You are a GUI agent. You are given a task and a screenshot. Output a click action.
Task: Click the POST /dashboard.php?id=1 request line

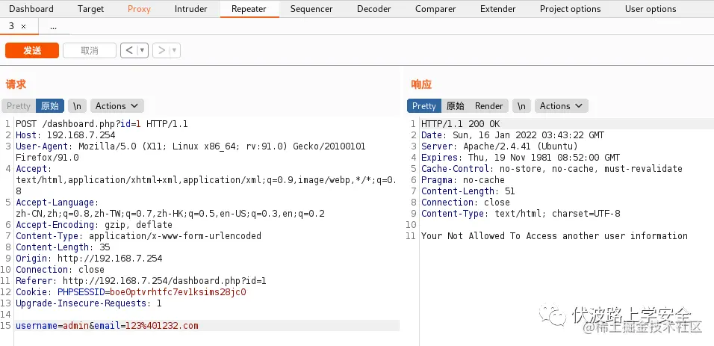pos(102,124)
